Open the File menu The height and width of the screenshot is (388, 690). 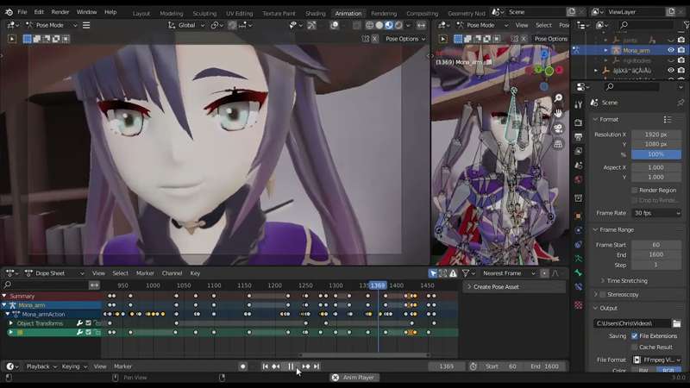(x=22, y=12)
